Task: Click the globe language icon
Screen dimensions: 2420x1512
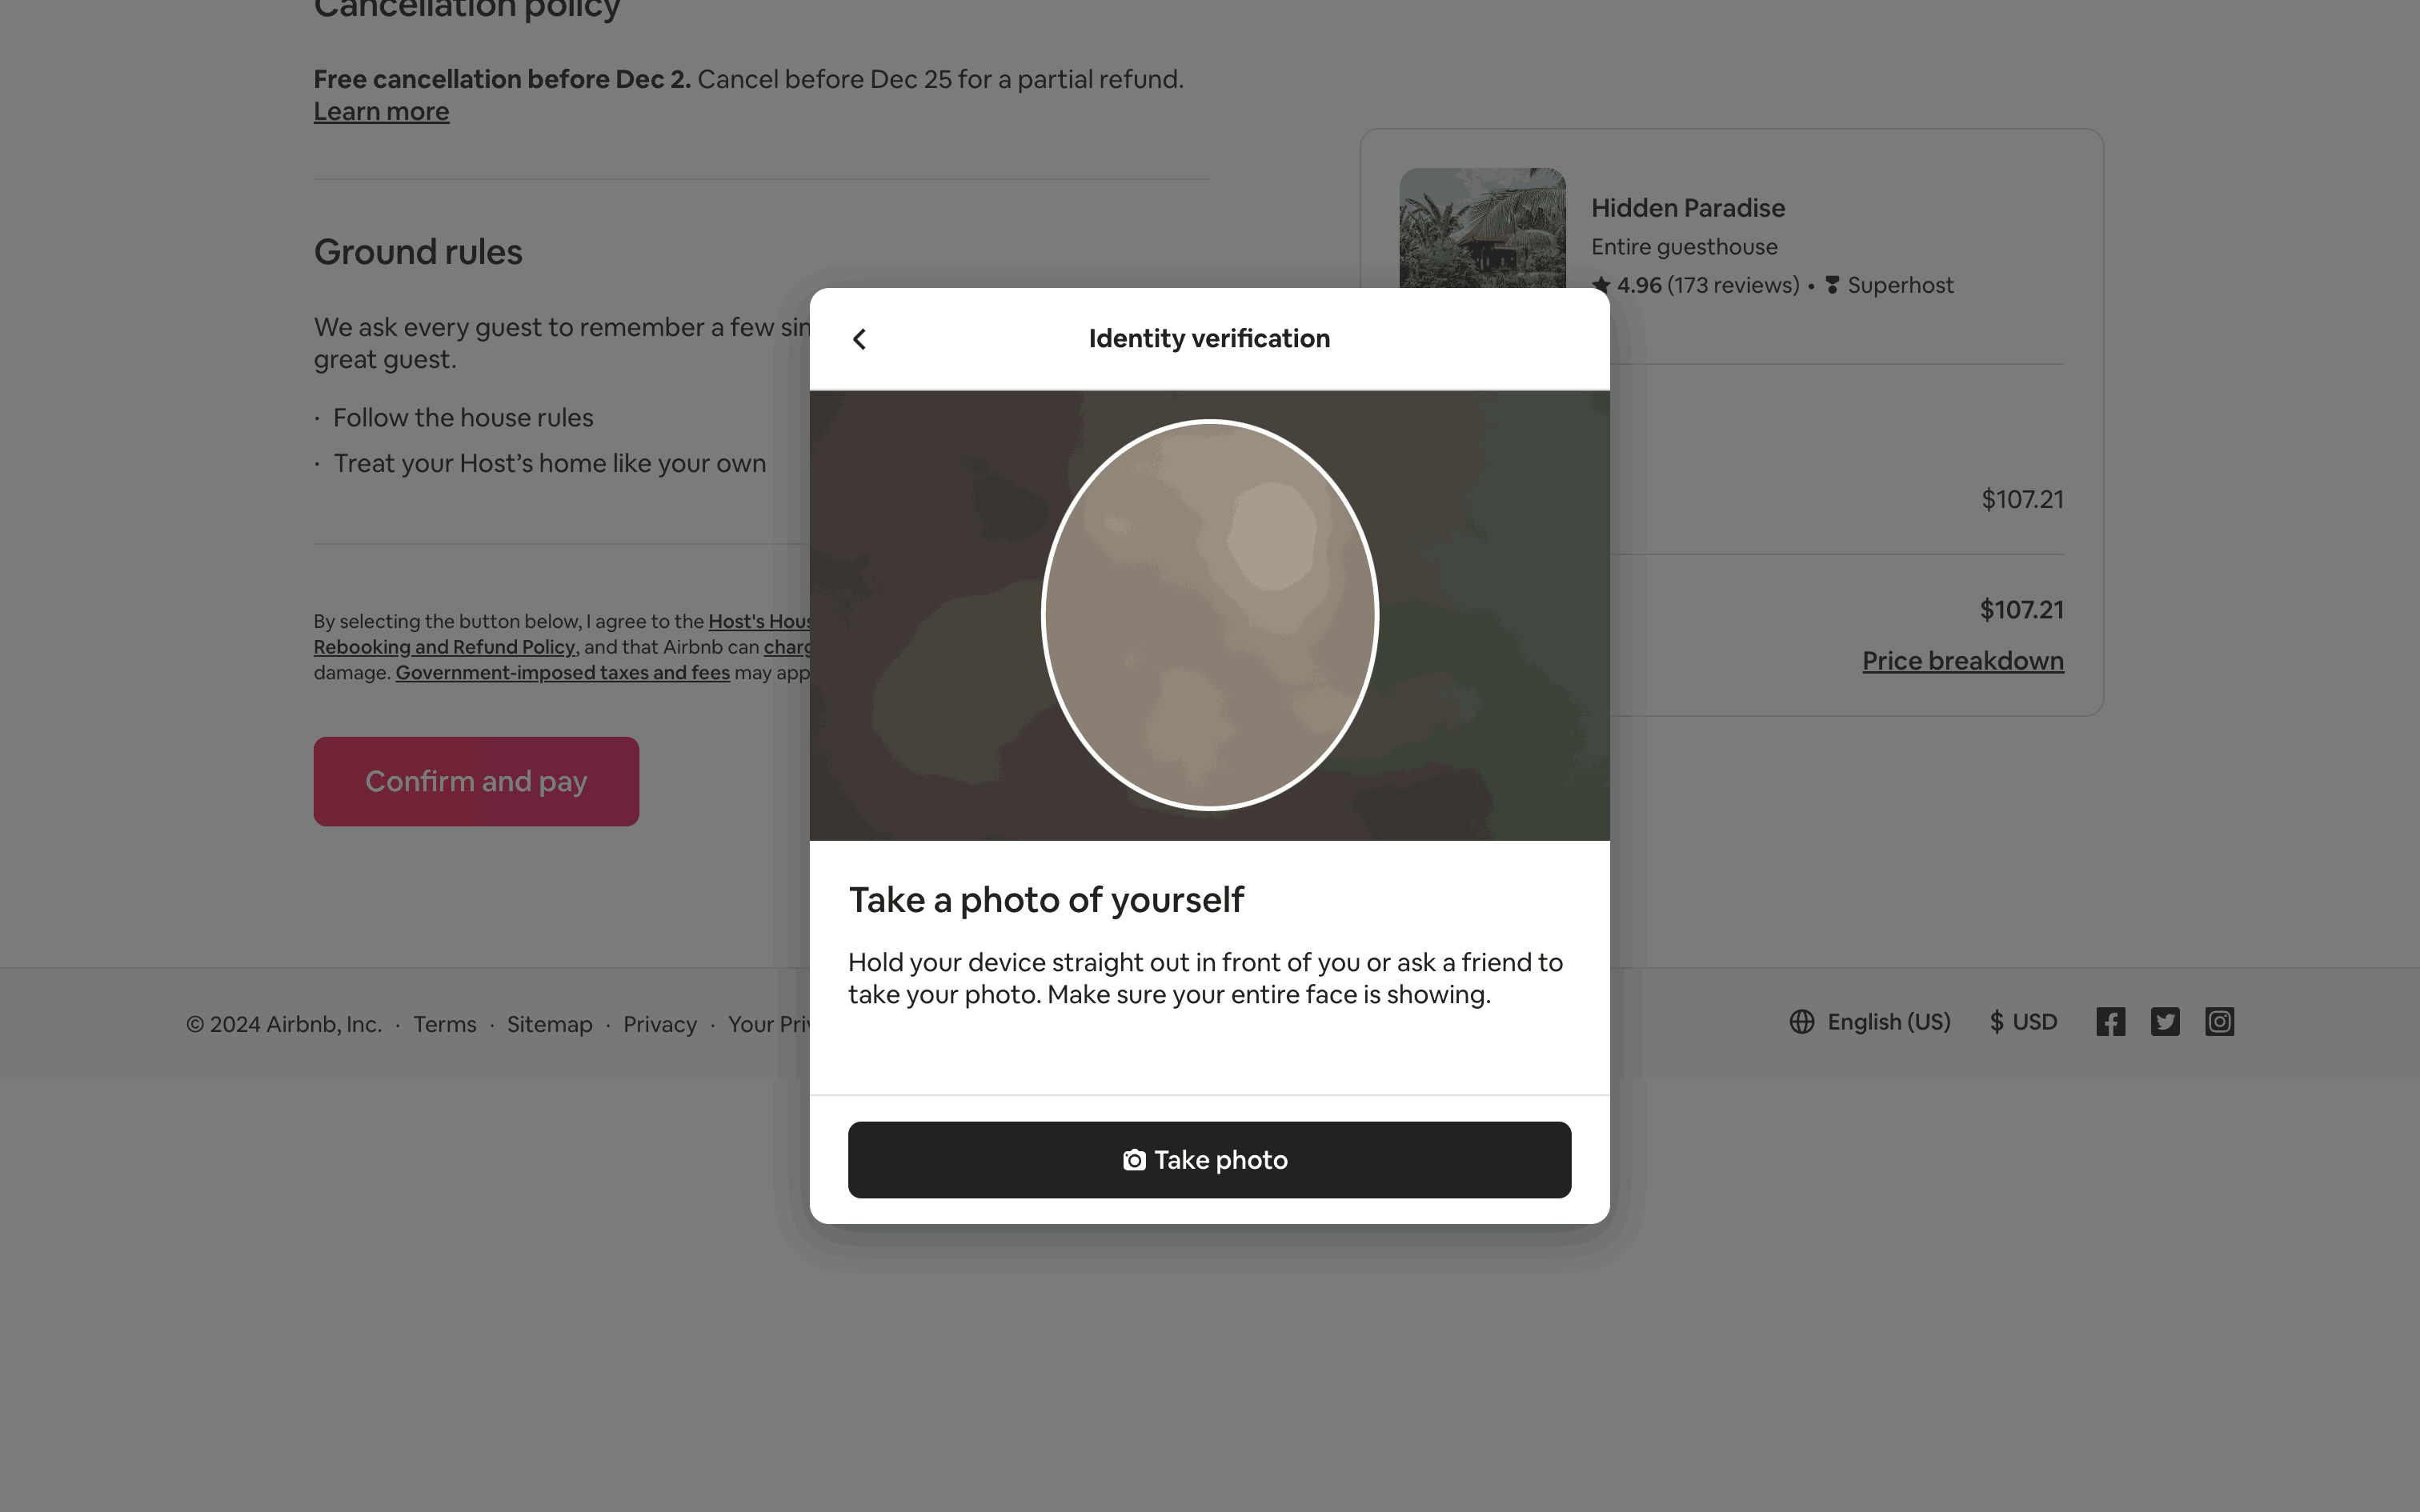Action: coord(1801,1022)
